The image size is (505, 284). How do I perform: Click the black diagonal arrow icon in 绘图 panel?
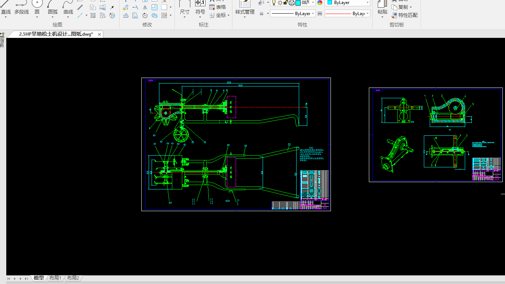(x=112, y=7)
